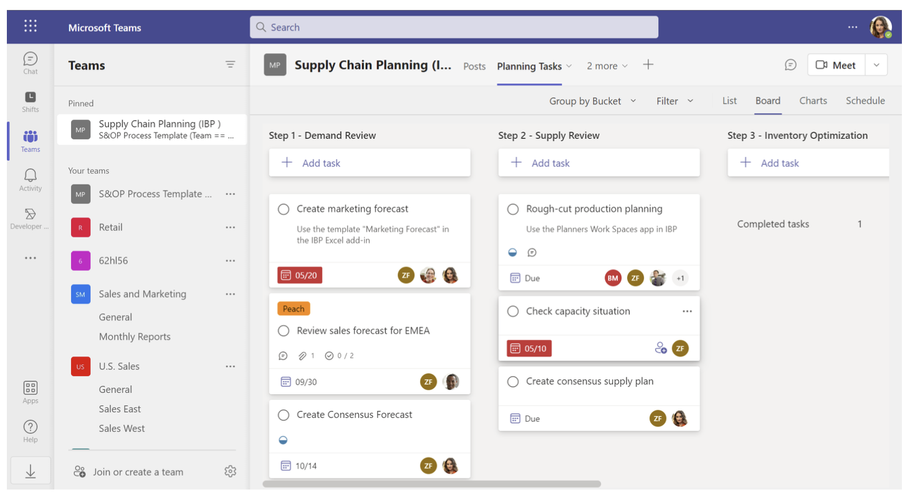Screen dimensions: 910x497
Task: Select the Board view tab
Action: [x=768, y=101]
